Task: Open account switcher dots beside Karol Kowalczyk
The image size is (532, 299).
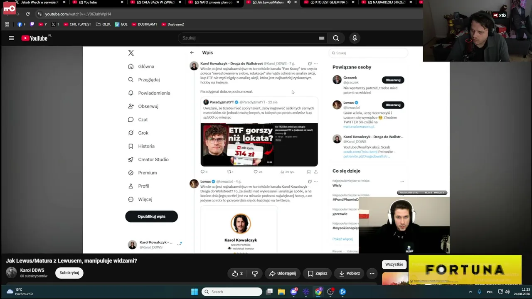Action: coord(179,244)
